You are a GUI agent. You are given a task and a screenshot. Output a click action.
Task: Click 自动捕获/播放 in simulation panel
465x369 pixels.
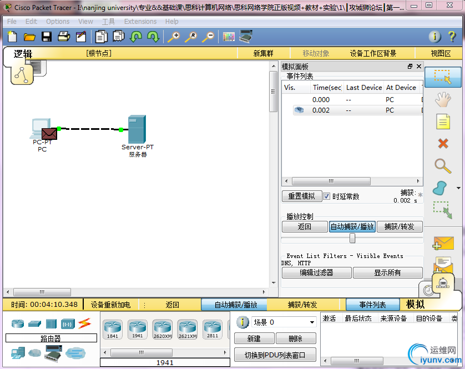352,226
